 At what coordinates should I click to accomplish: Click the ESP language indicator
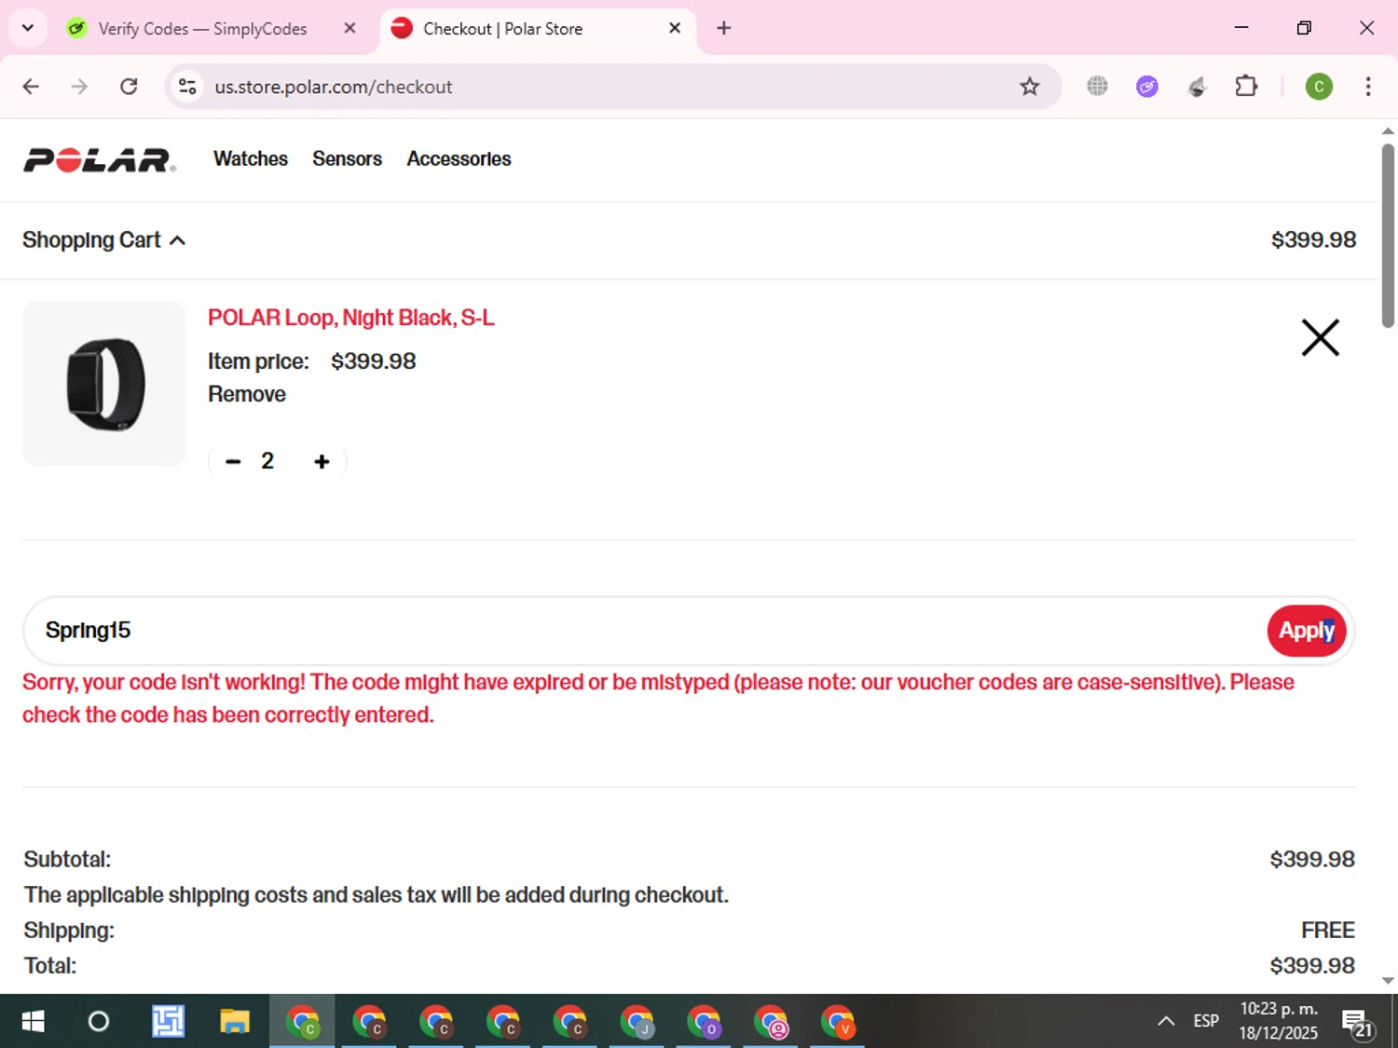pos(1205,1022)
